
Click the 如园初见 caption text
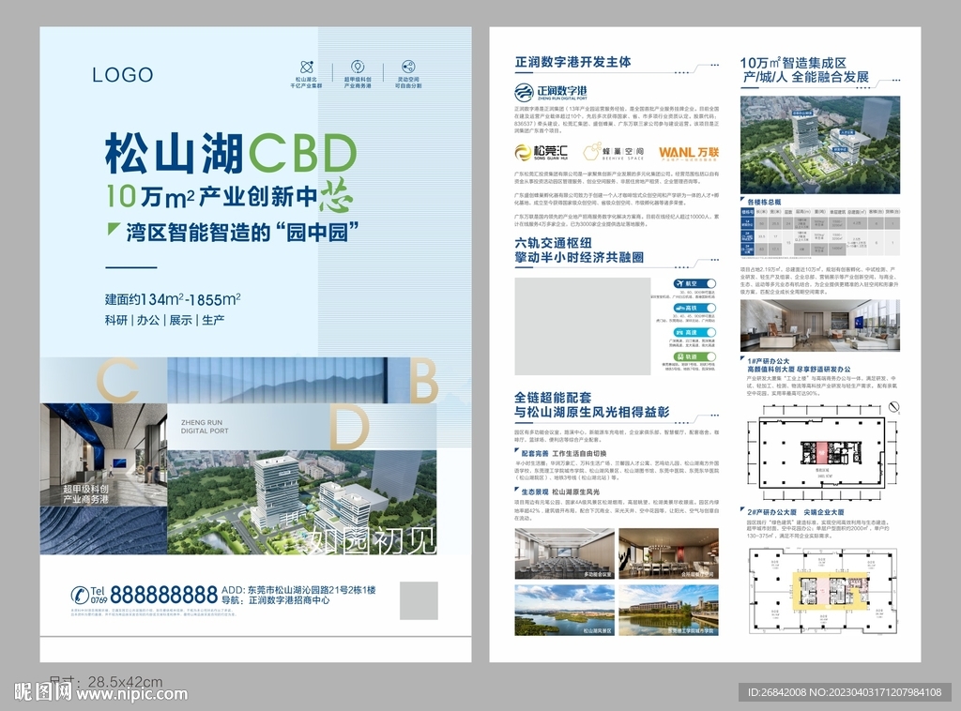[x=372, y=539]
